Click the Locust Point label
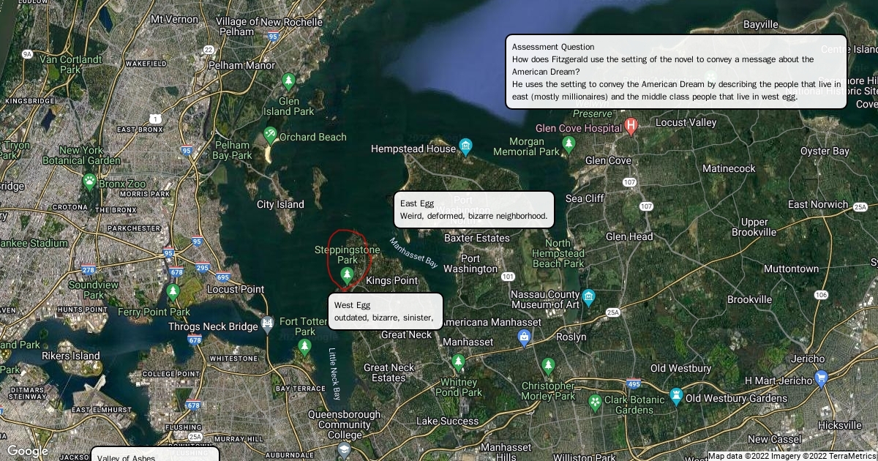 236,289
